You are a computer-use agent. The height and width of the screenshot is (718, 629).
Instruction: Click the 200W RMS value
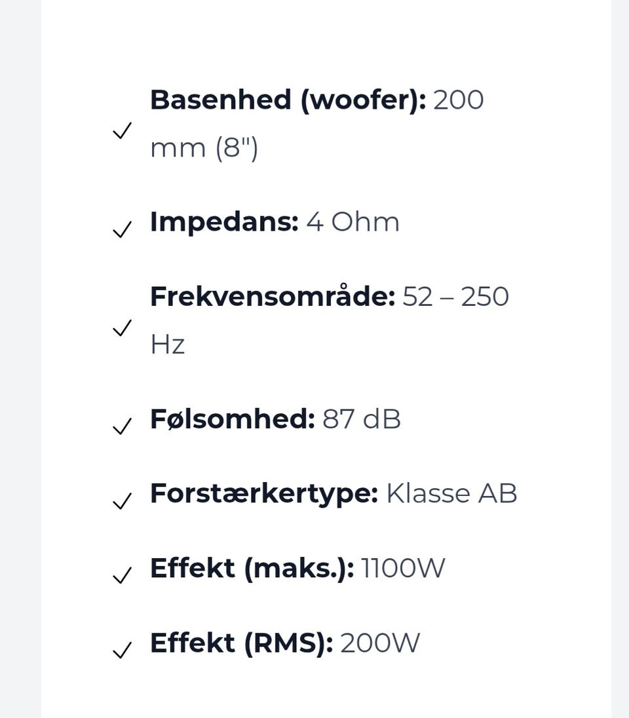tap(380, 643)
